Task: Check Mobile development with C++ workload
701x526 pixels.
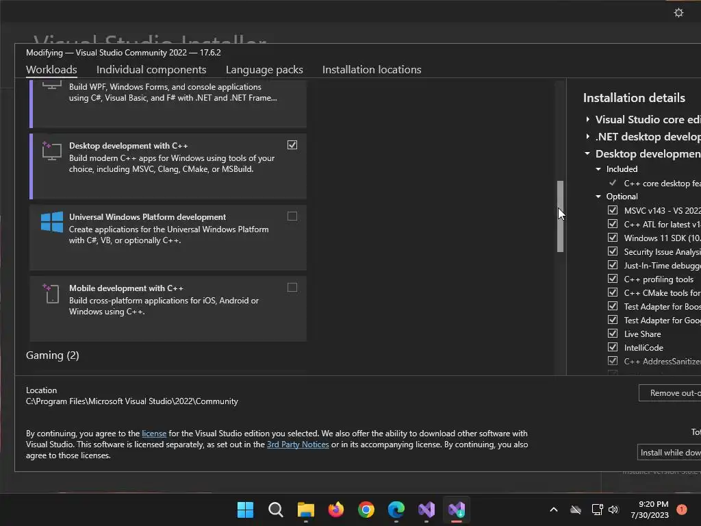Action: click(x=292, y=288)
